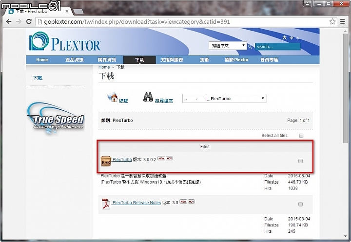The image size is (351, 242).
Task: Click the binoculars search files icon
Action: (x=148, y=97)
